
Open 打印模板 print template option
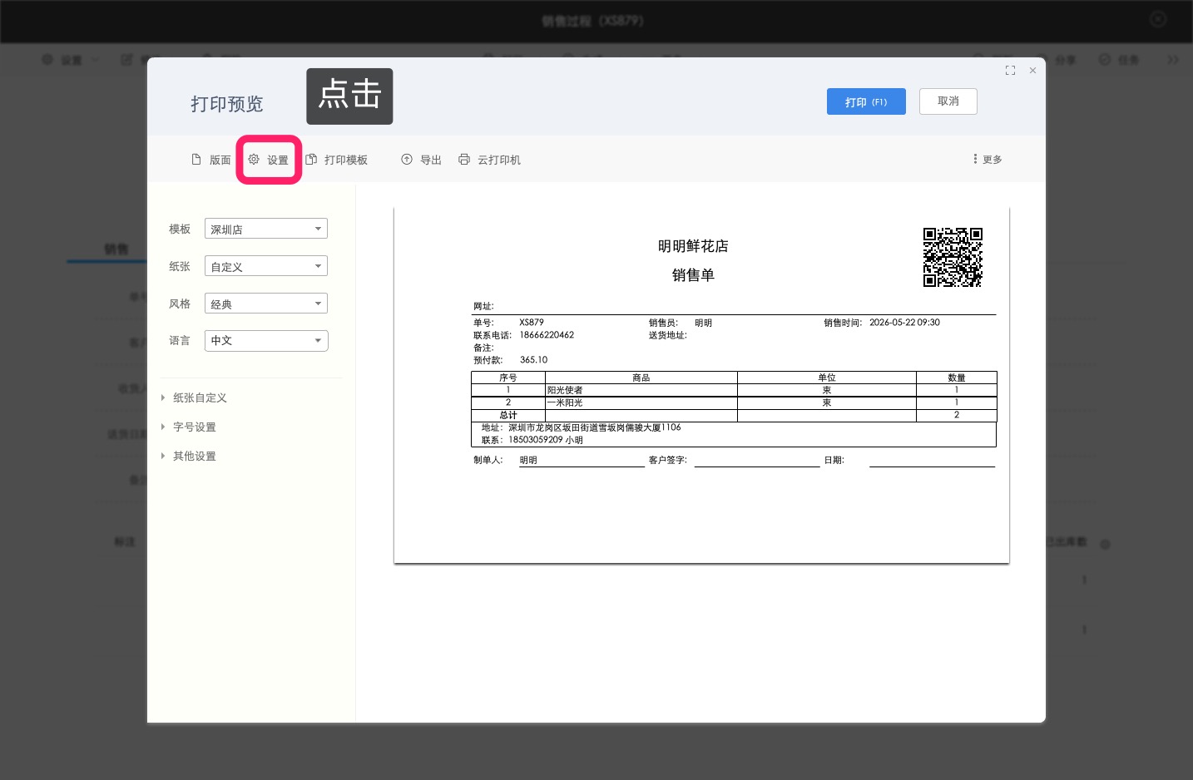[x=337, y=160]
